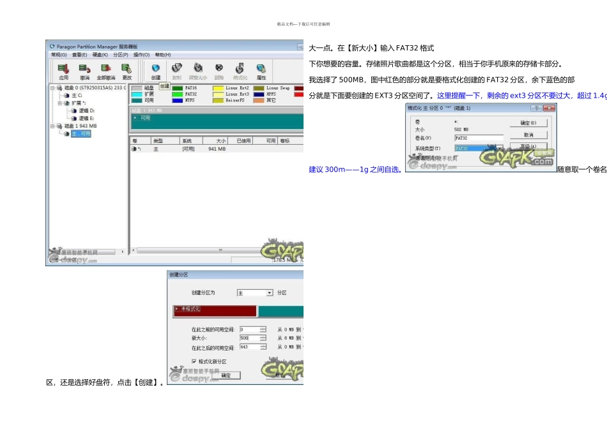Select the highlighted 主, 可用 tree item
This screenshot has height=429, width=607.
click(81, 134)
